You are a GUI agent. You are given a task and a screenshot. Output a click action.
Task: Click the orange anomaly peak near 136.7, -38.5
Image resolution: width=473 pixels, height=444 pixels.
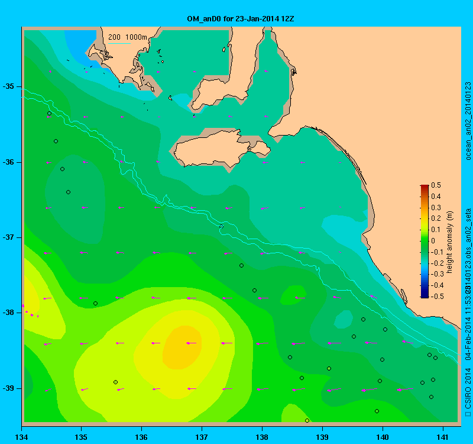point(182,348)
